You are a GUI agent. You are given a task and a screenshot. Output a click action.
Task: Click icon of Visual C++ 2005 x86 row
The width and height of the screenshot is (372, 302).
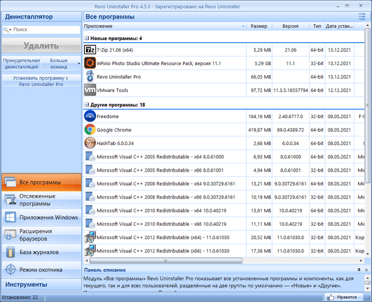(90, 170)
